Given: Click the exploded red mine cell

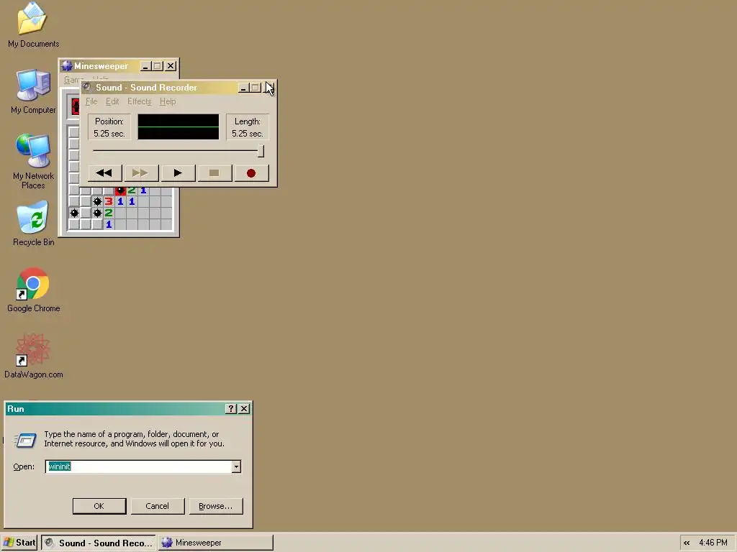Looking at the screenshot, I should coord(120,190).
